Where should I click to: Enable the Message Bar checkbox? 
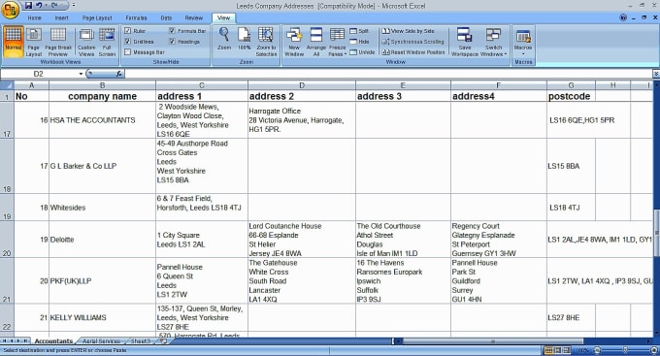[x=127, y=51]
